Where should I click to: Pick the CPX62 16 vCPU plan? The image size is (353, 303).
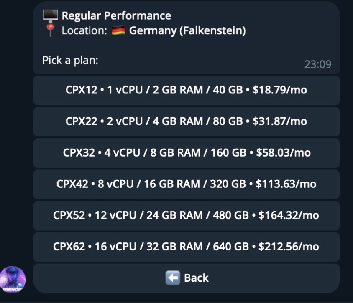[187, 247]
